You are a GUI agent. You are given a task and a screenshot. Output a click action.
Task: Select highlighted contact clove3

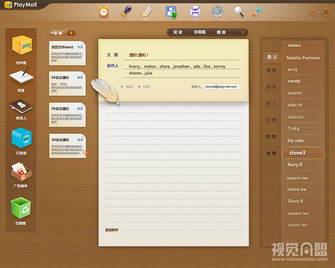coord(303,153)
